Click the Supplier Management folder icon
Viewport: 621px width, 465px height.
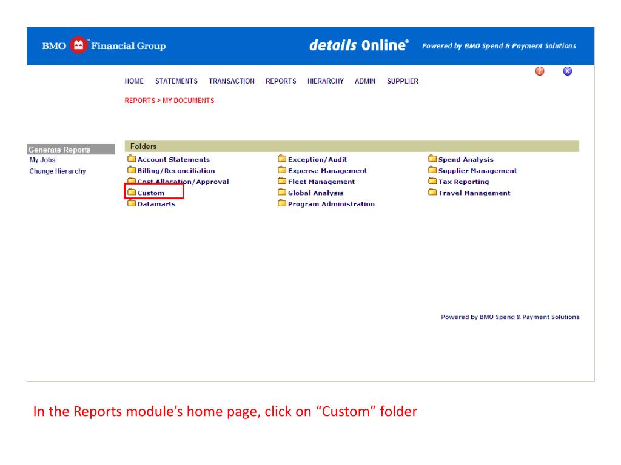point(432,170)
